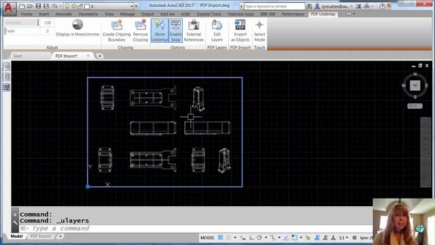This screenshot has width=435, height=245.
Task: Click the Save As icon
Action: [x=46, y=6]
